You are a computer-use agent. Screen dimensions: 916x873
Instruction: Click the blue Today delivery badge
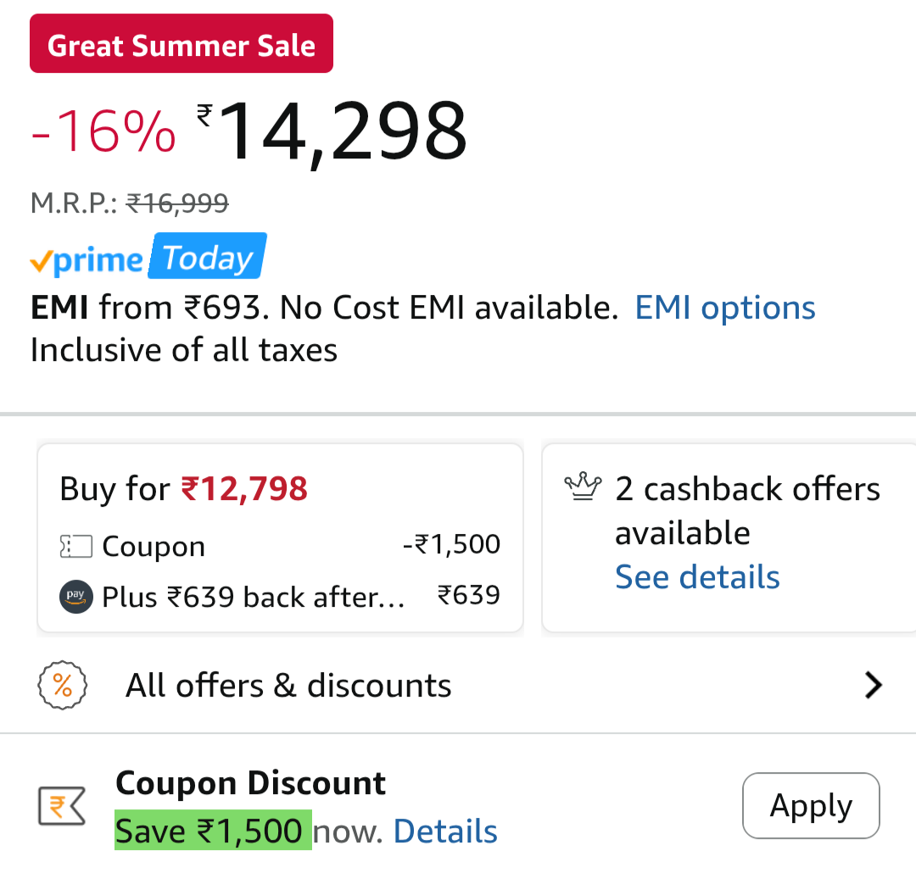click(x=207, y=255)
